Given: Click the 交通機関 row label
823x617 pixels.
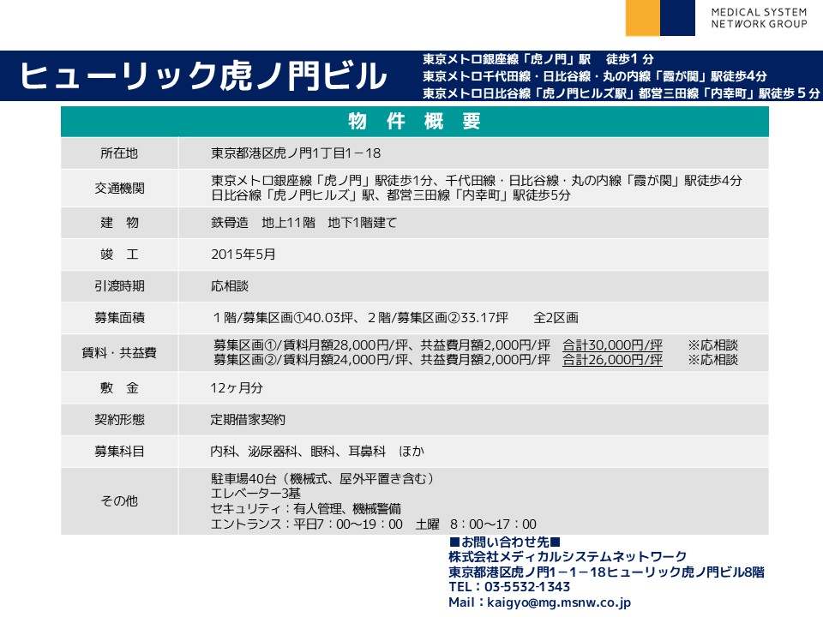Looking at the screenshot, I should coord(119,189).
